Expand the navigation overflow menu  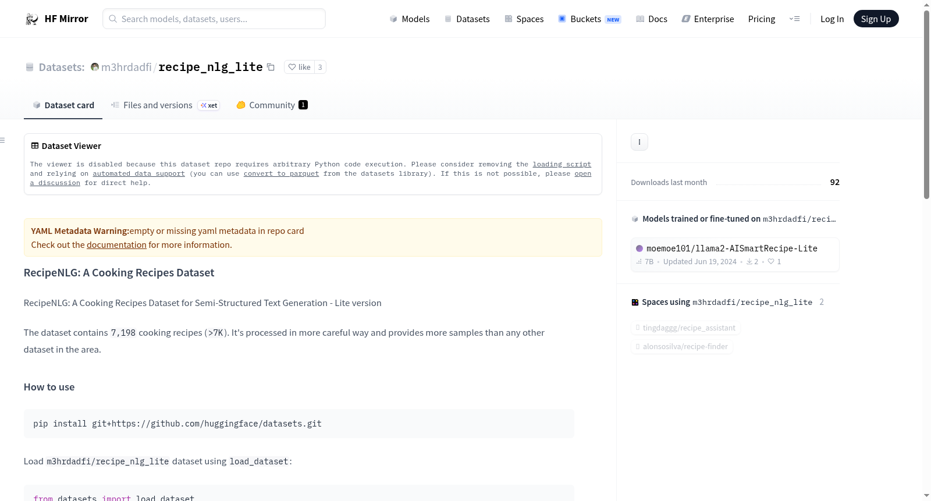794,19
